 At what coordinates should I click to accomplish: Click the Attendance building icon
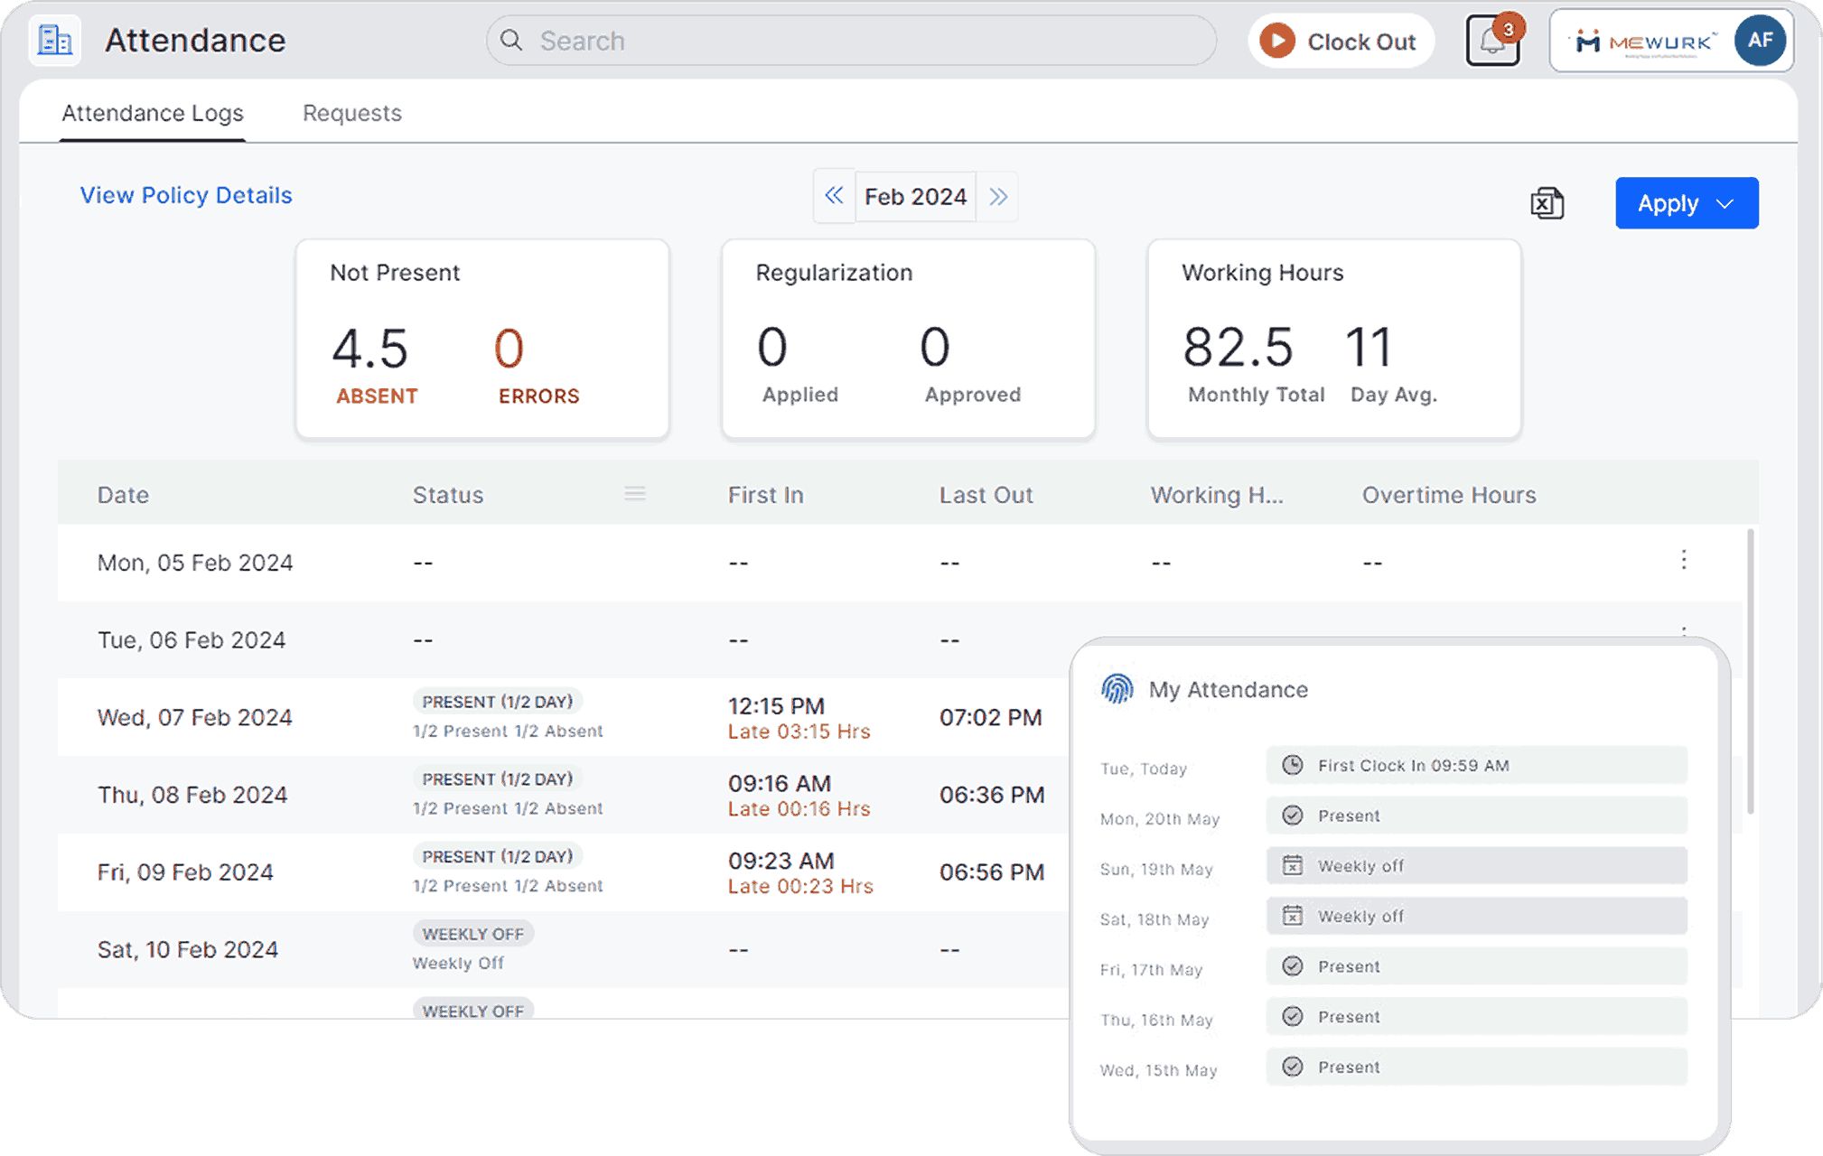click(54, 41)
